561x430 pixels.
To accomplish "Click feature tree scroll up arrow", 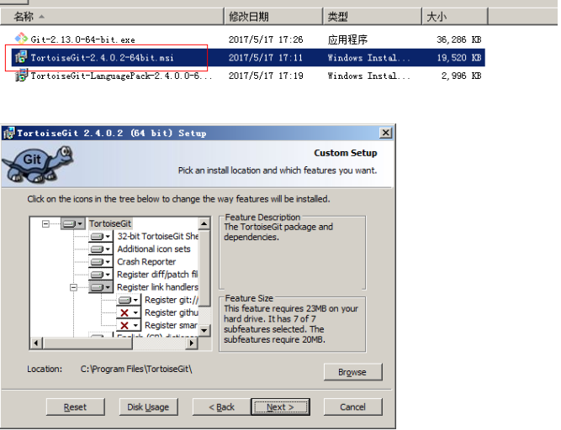I will (x=204, y=224).
